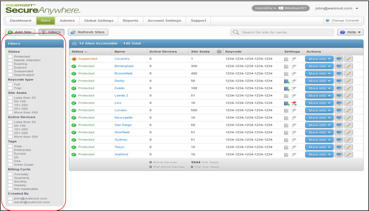Tick the Europe tag filter
This screenshot has height=211, width=369.
[x=10, y=153]
